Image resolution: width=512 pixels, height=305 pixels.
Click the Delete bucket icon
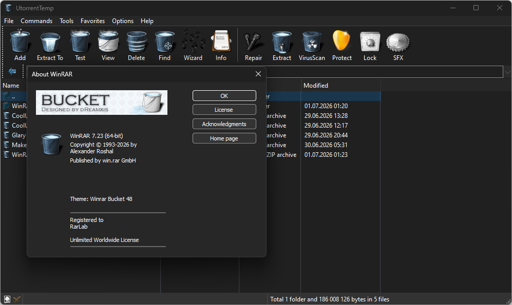point(137,42)
